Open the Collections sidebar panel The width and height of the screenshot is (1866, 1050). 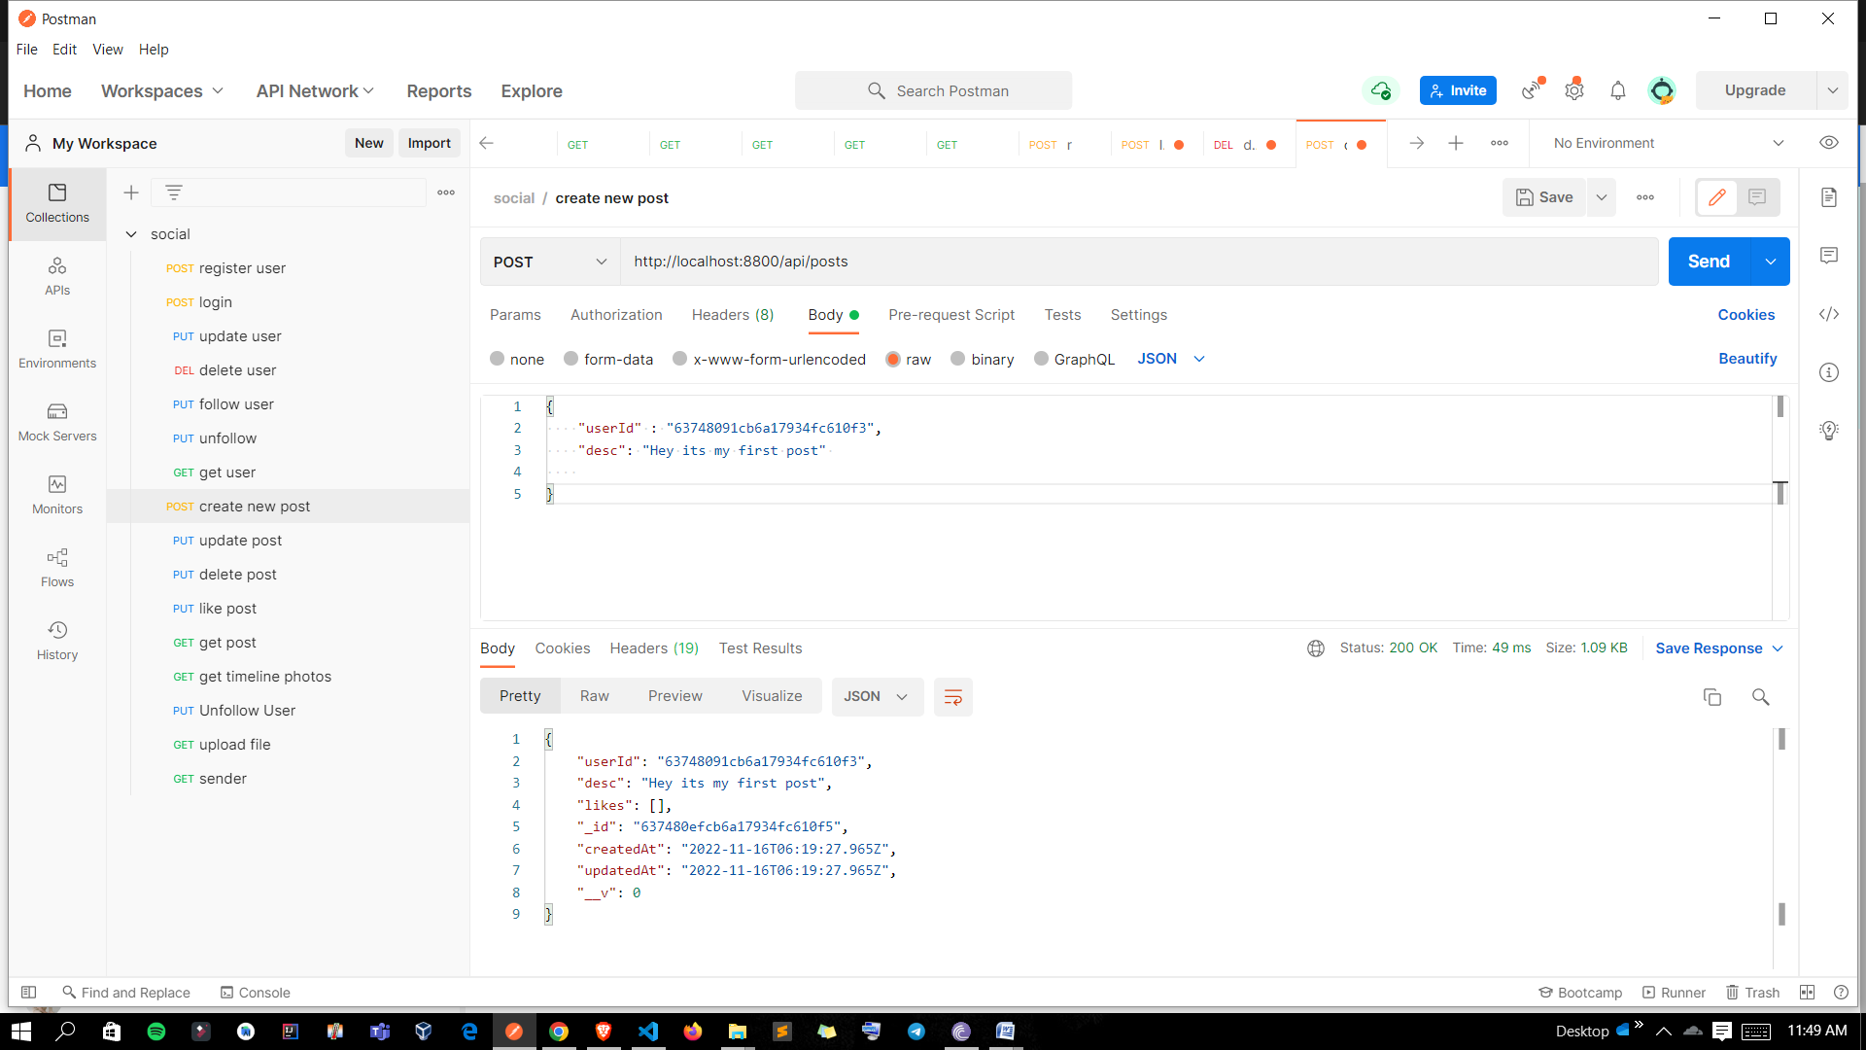[x=56, y=204]
